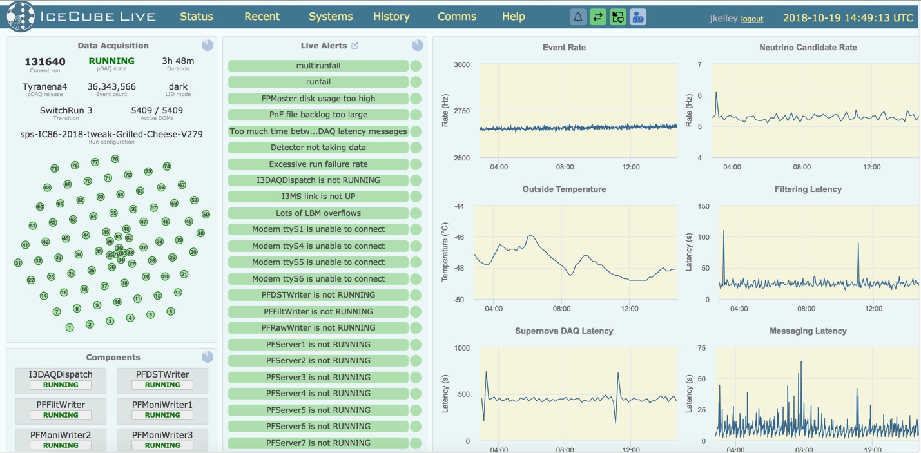The height and width of the screenshot is (453, 921).
Task: Open the Systems menu
Action: (330, 17)
